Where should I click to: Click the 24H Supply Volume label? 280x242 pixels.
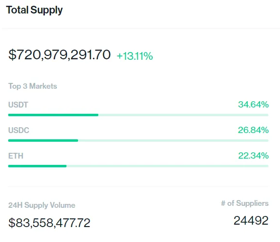[x=42, y=205]
